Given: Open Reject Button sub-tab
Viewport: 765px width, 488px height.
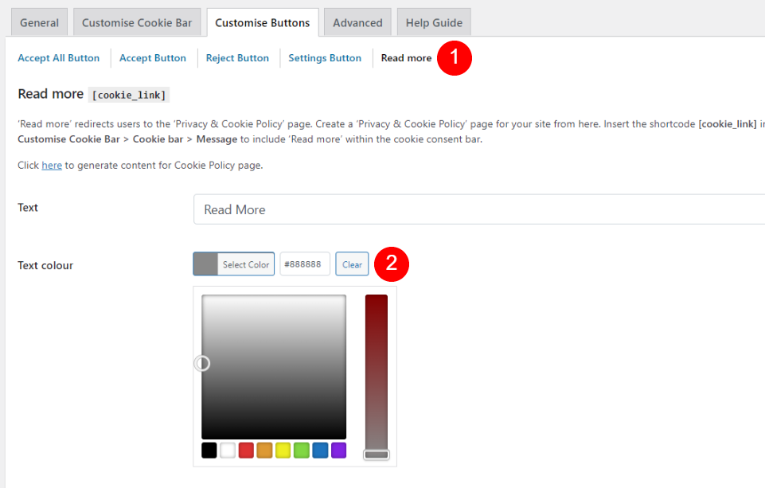Looking at the screenshot, I should tap(237, 58).
